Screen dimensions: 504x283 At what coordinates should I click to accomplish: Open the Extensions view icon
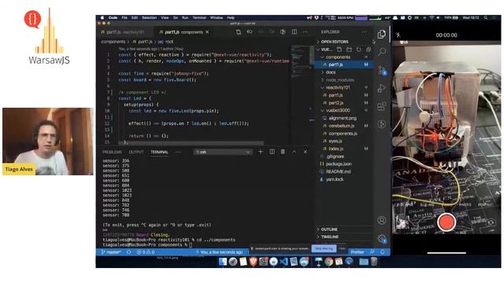381,106
